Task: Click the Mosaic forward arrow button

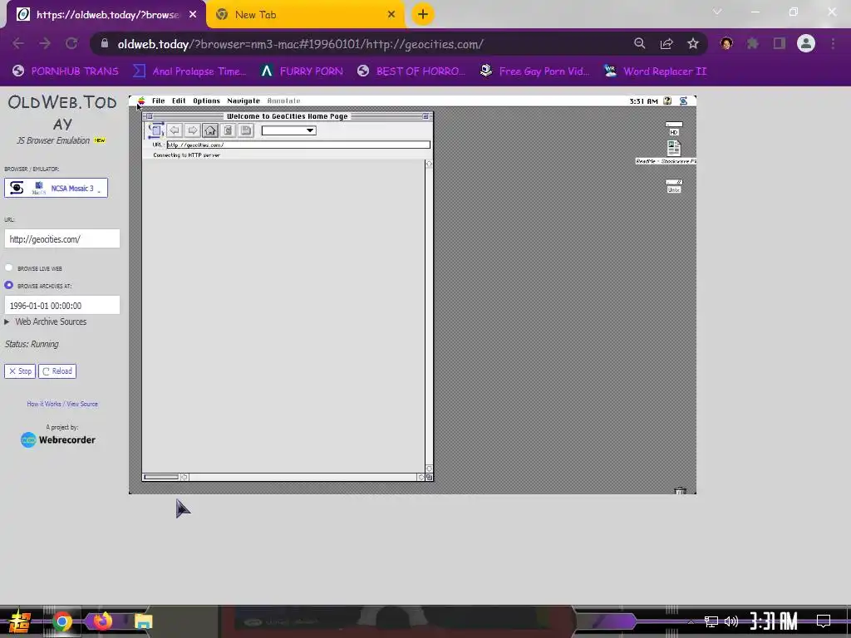Action: (x=192, y=130)
